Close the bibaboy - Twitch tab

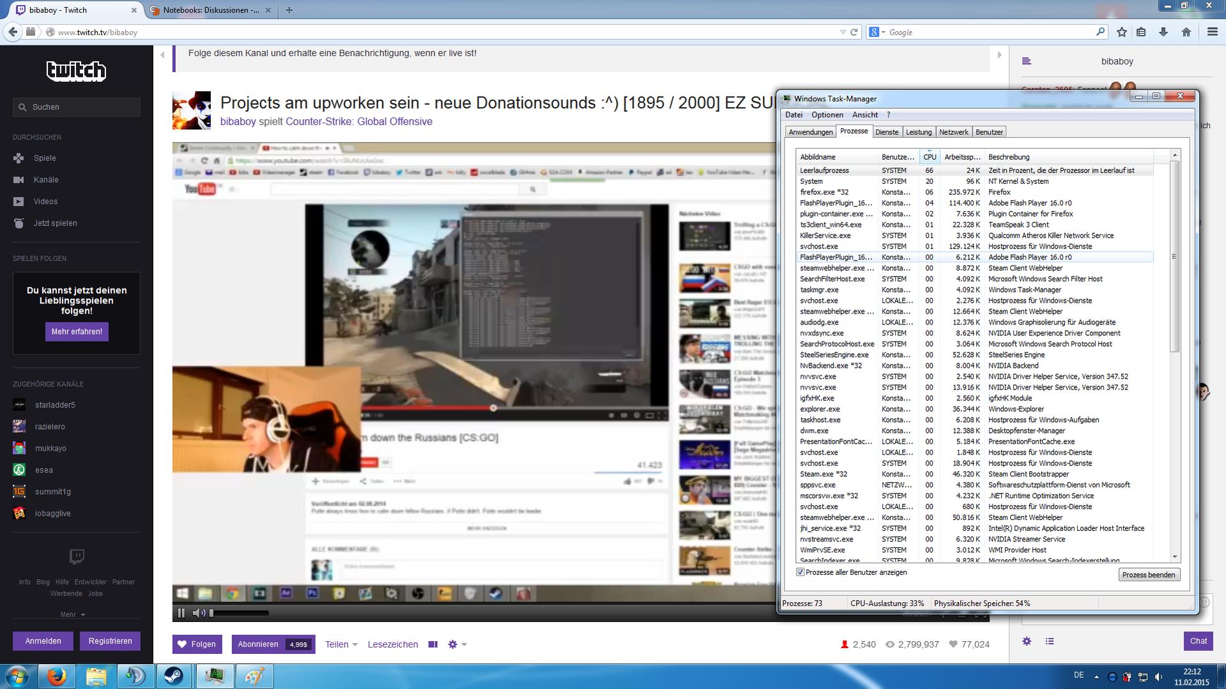134,10
